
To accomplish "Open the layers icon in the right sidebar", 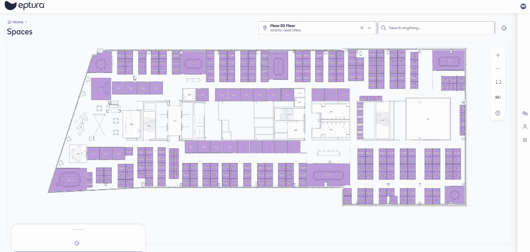I will click(x=525, y=113).
